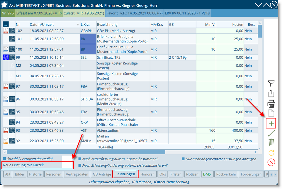Open DOC icon in row 95
This screenshot has width=282, height=189.
[x=6, y=112]
